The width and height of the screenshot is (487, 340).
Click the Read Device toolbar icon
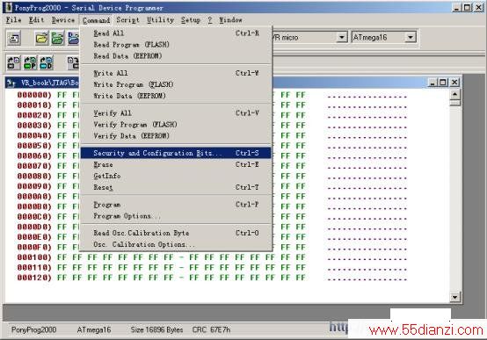(14, 62)
